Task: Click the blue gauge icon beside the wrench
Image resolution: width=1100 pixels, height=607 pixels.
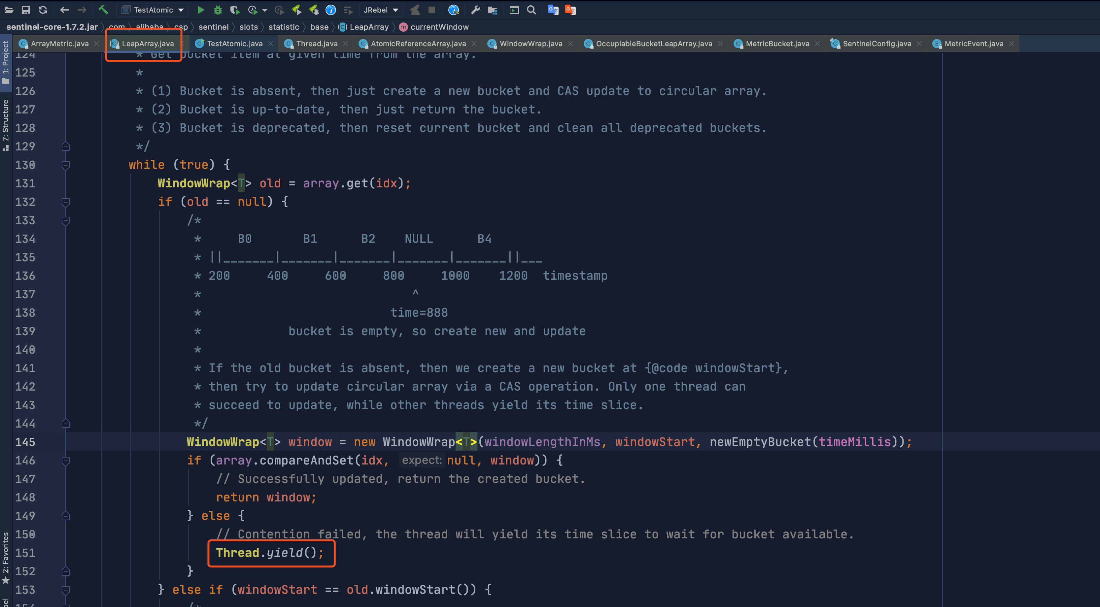Action: [x=454, y=10]
